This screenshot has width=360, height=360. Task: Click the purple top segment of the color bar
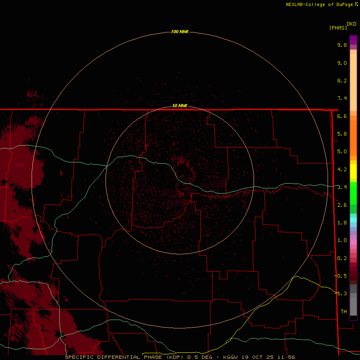(353, 40)
